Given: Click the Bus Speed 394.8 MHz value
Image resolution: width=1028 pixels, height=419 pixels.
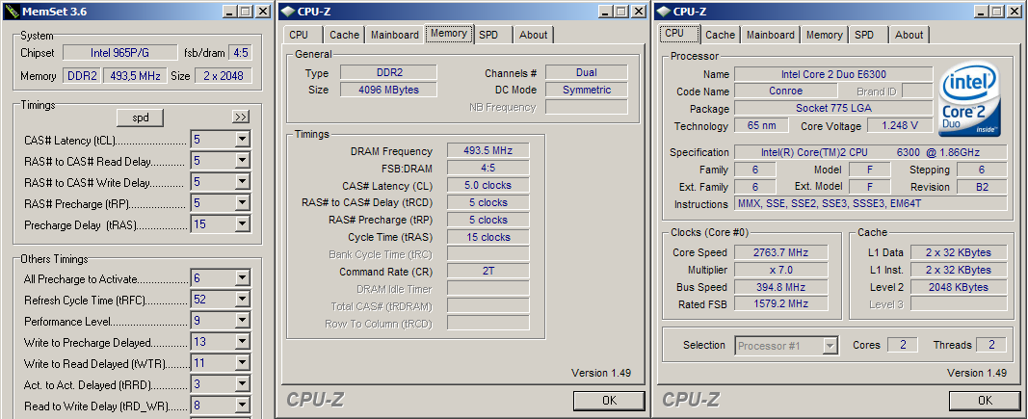Looking at the screenshot, I should (780, 286).
